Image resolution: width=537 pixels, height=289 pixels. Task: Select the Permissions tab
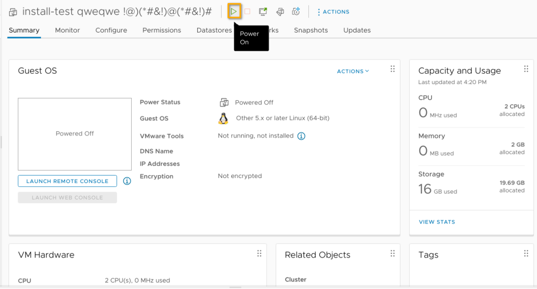coord(162,30)
